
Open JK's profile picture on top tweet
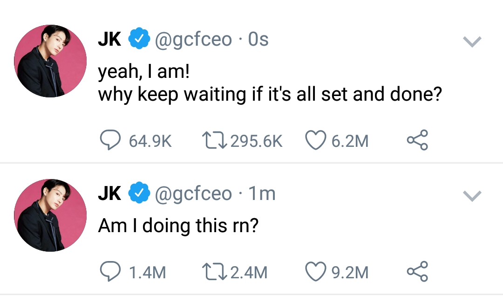pos(50,61)
